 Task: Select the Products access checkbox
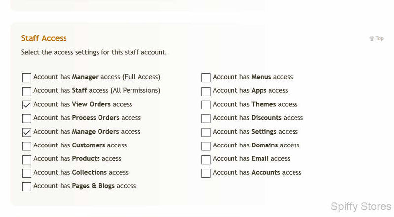(x=27, y=159)
